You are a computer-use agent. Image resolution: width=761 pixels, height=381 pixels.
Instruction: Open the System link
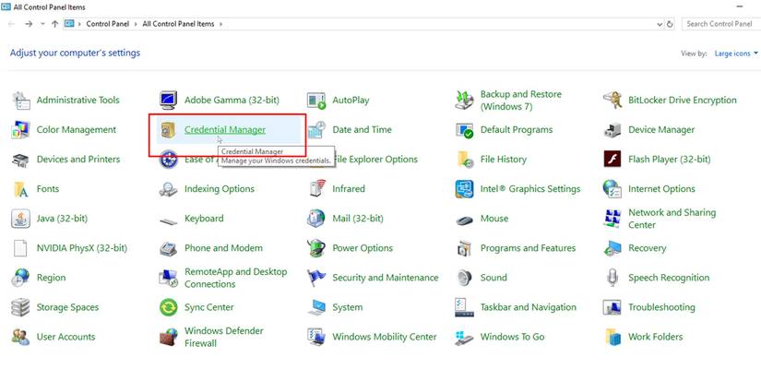pyautogui.click(x=348, y=307)
